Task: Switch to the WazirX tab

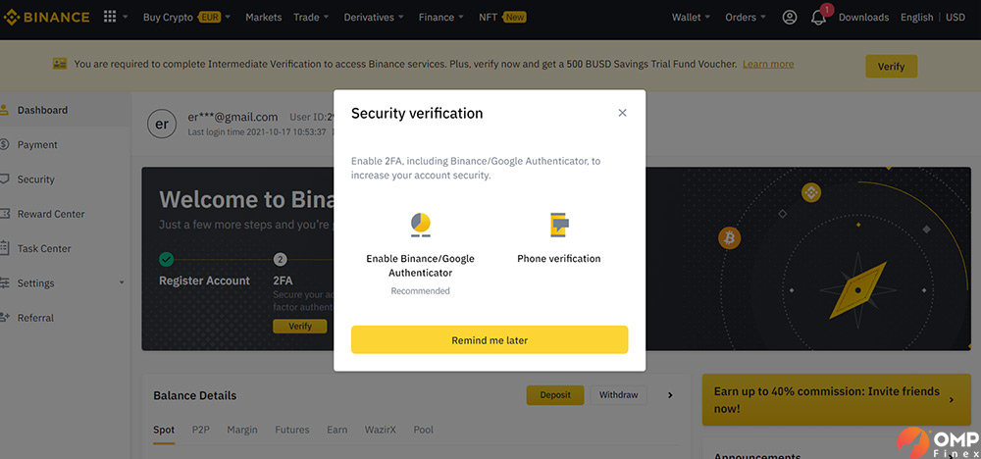Action: coord(381,430)
